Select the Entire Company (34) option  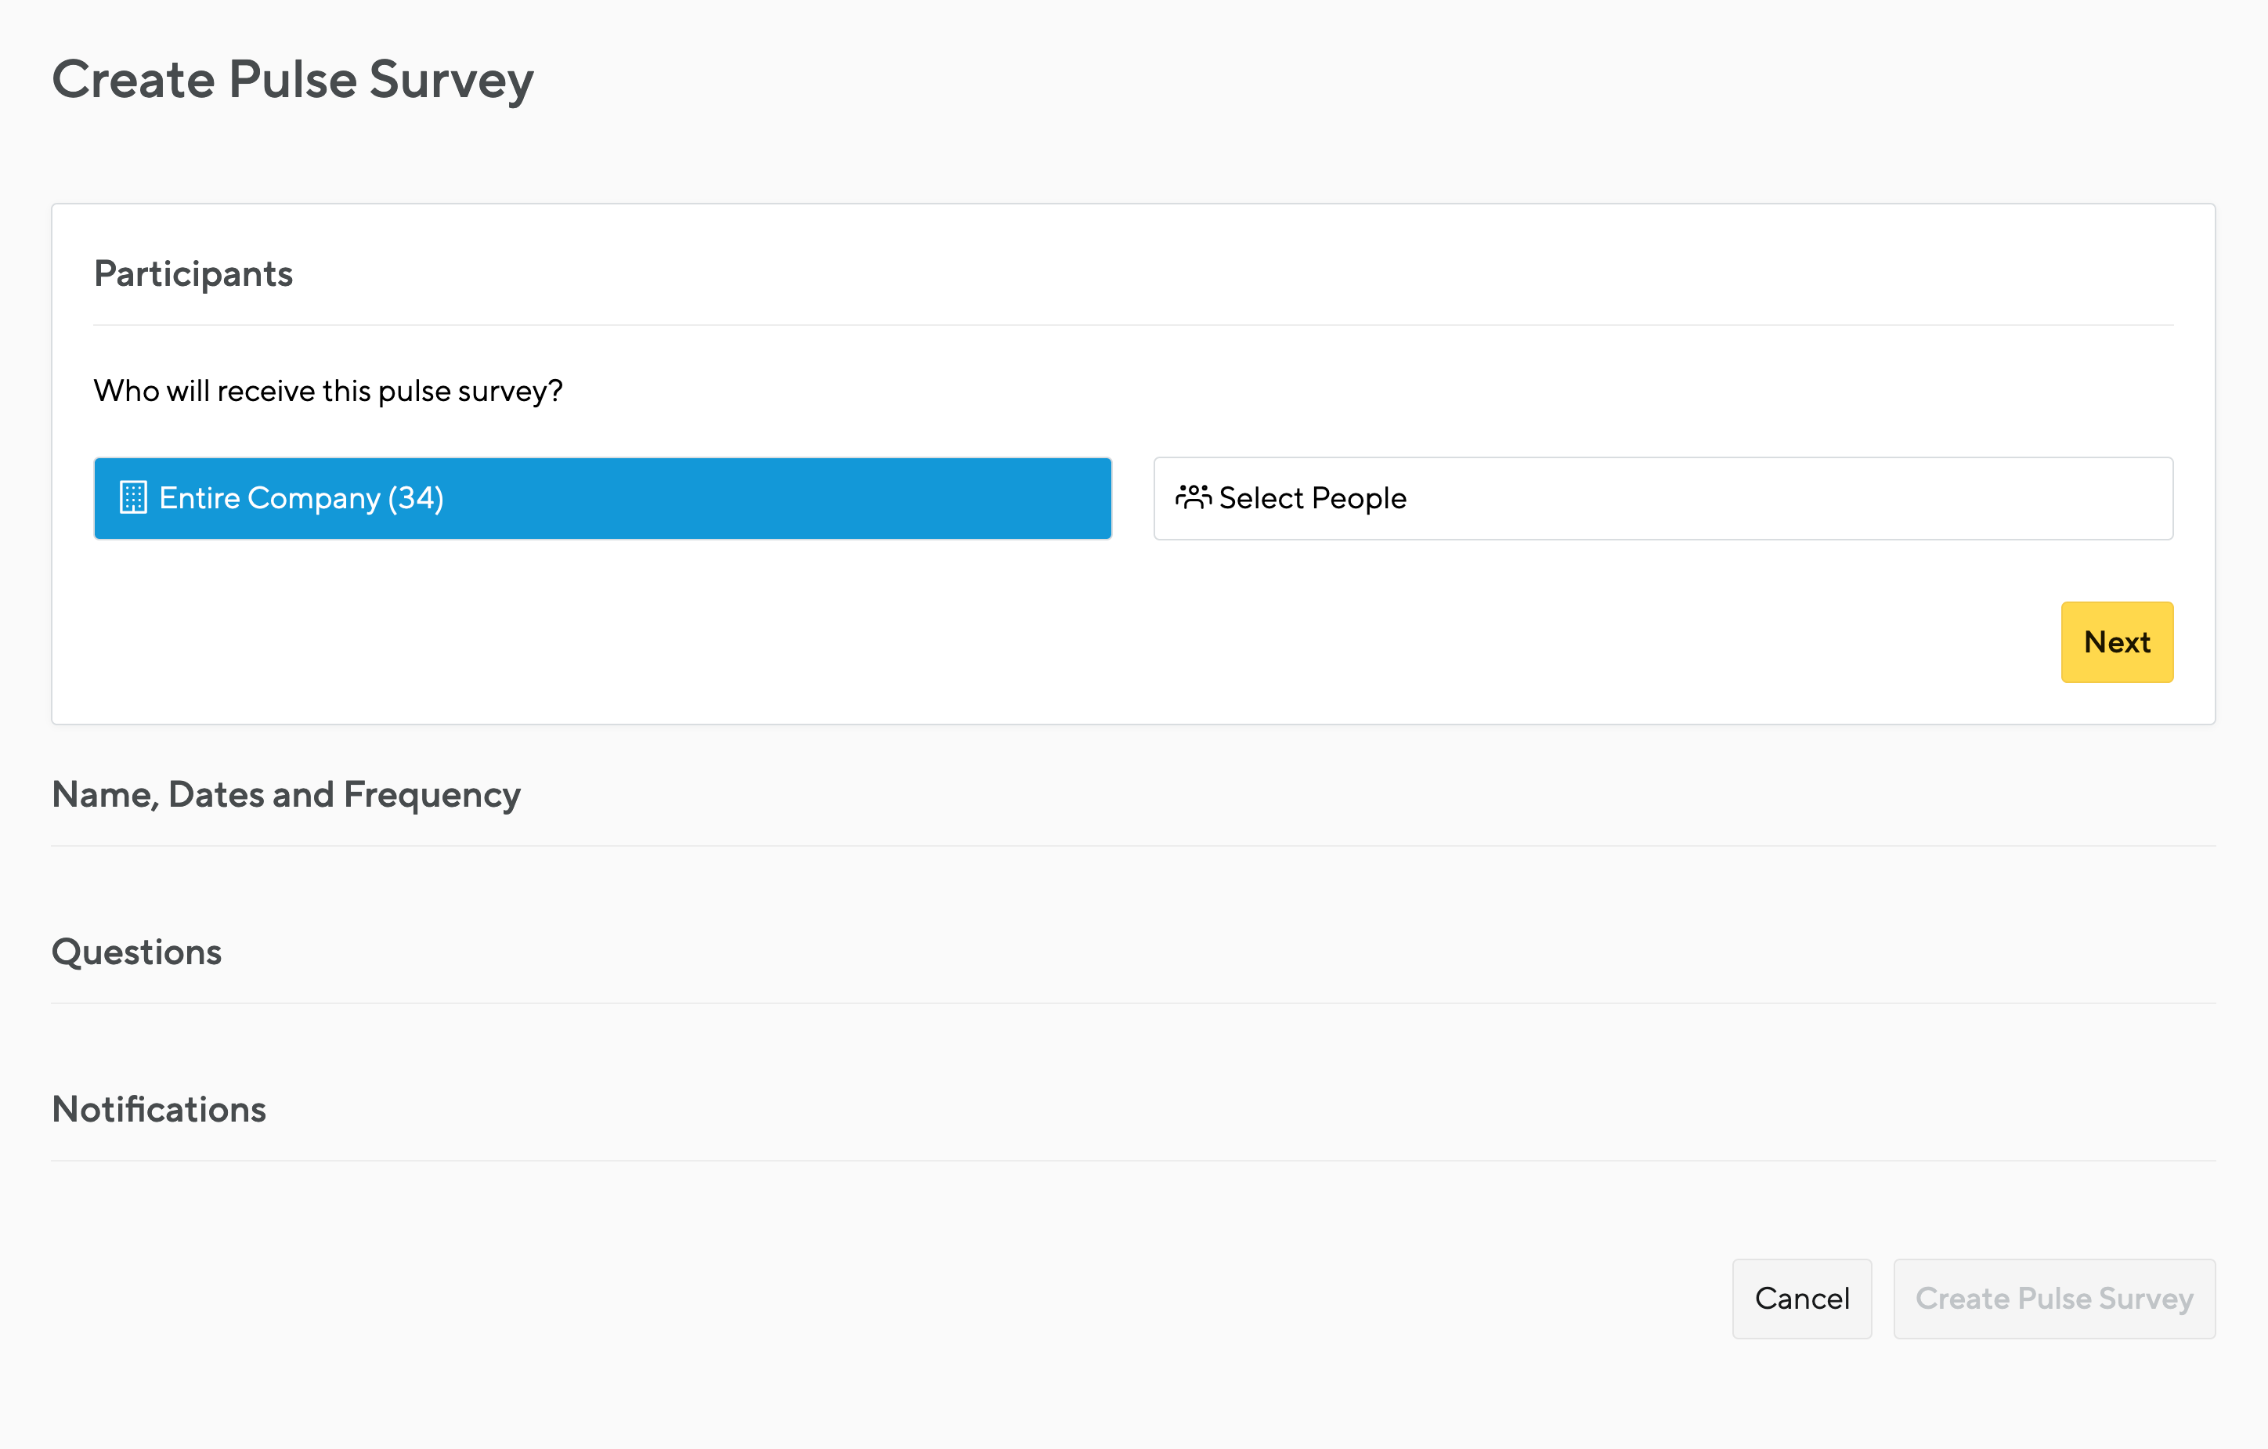603,498
